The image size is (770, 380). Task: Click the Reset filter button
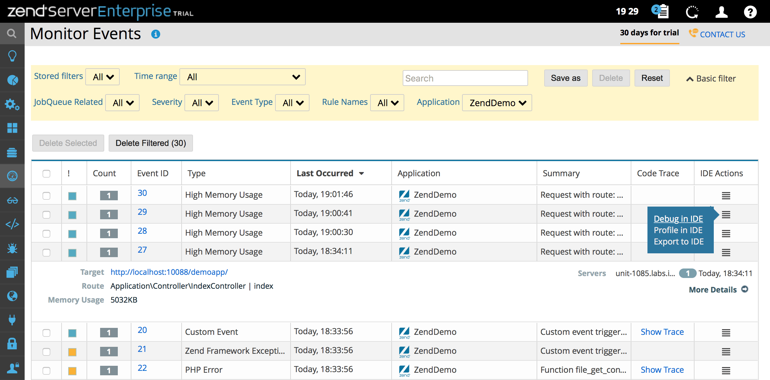click(x=652, y=78)
